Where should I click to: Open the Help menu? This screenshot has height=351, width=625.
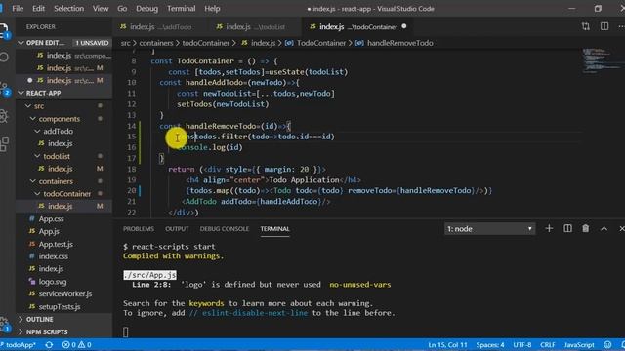[x=212, y=9]
